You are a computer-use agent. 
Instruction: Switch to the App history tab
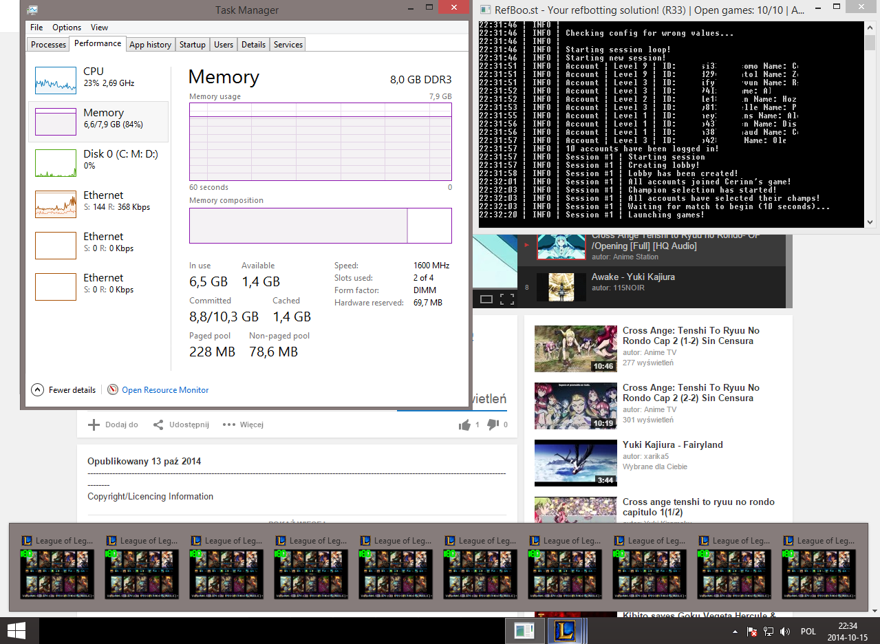click(150, 45)
